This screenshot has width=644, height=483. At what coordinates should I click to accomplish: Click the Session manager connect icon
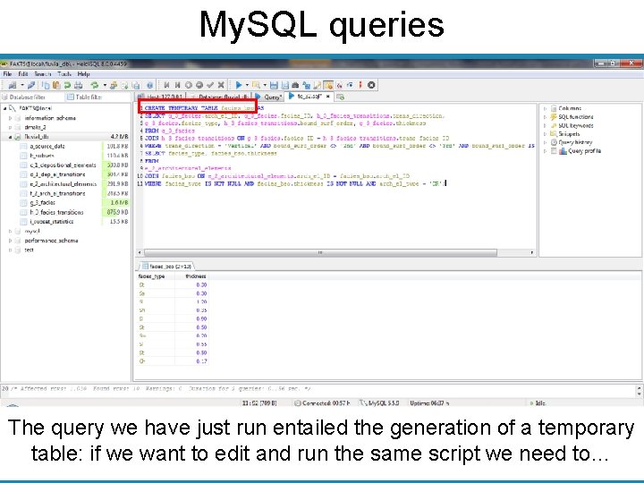(x=13, y=85)
